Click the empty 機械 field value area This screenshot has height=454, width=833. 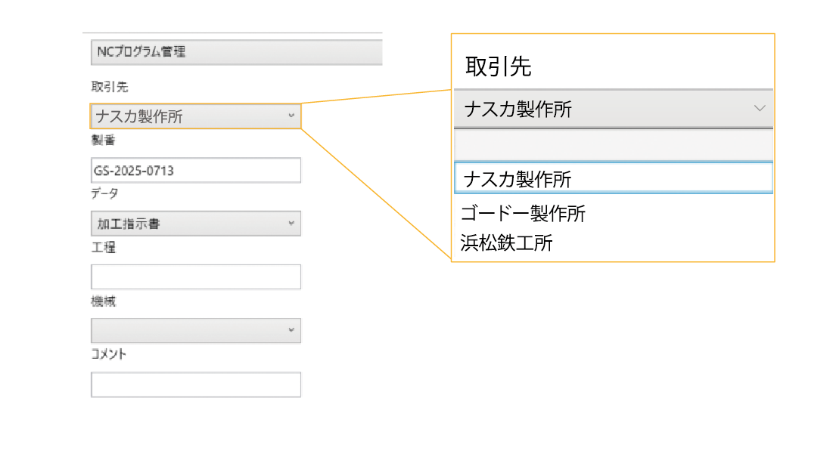189,330
